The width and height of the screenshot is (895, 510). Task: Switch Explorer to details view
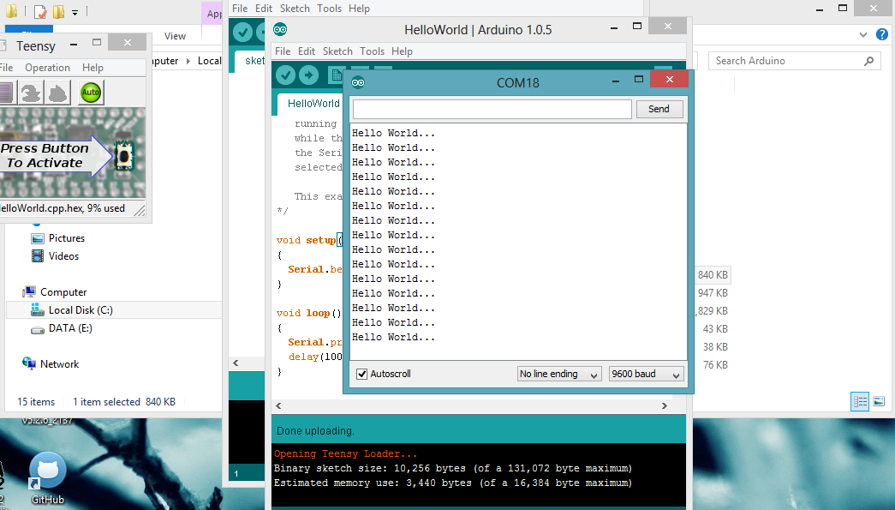point(860,401)
